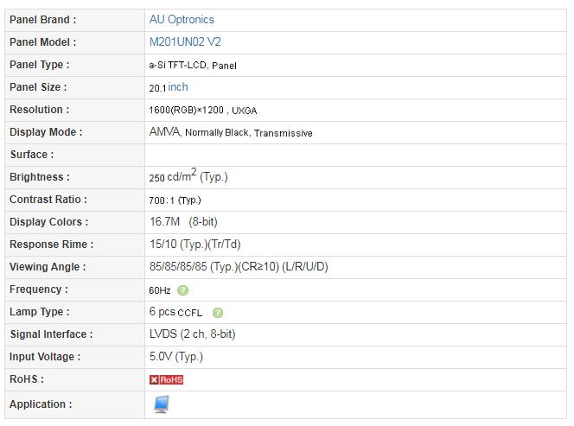Click the monitor application icon
Image resolution: width=574 pixels, height=426 pixels.
(161, 404)
